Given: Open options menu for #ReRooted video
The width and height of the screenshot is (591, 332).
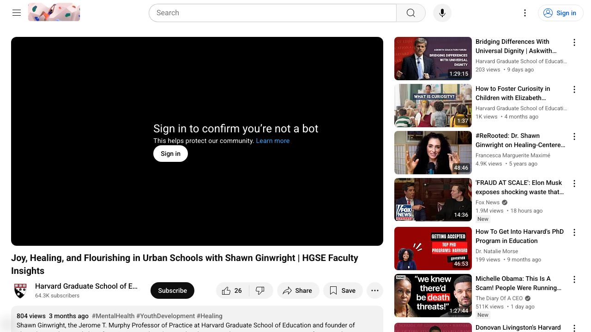Looking at the screenshot, I should coord(574,136).
